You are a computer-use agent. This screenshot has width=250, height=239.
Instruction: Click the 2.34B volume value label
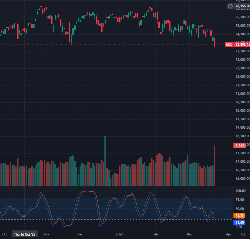pyautogui.click(x=240, y=146)
